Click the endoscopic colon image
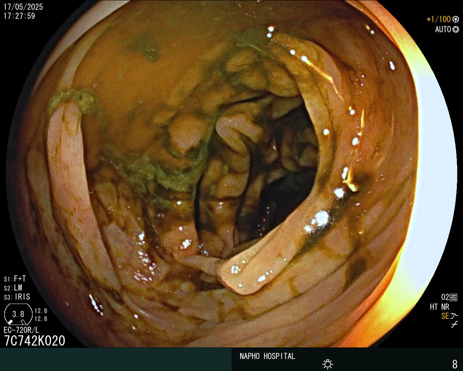Image resolution: width=463 pixels, height=371 pixels. 231,174
